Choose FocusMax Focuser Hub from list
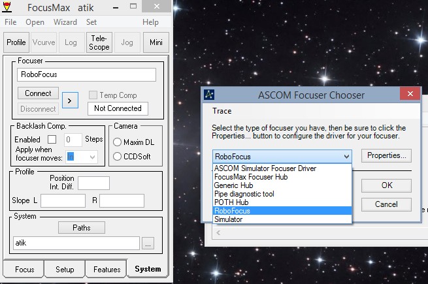 point(282,177)
